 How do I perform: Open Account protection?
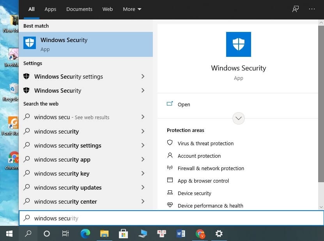(199, 156)
